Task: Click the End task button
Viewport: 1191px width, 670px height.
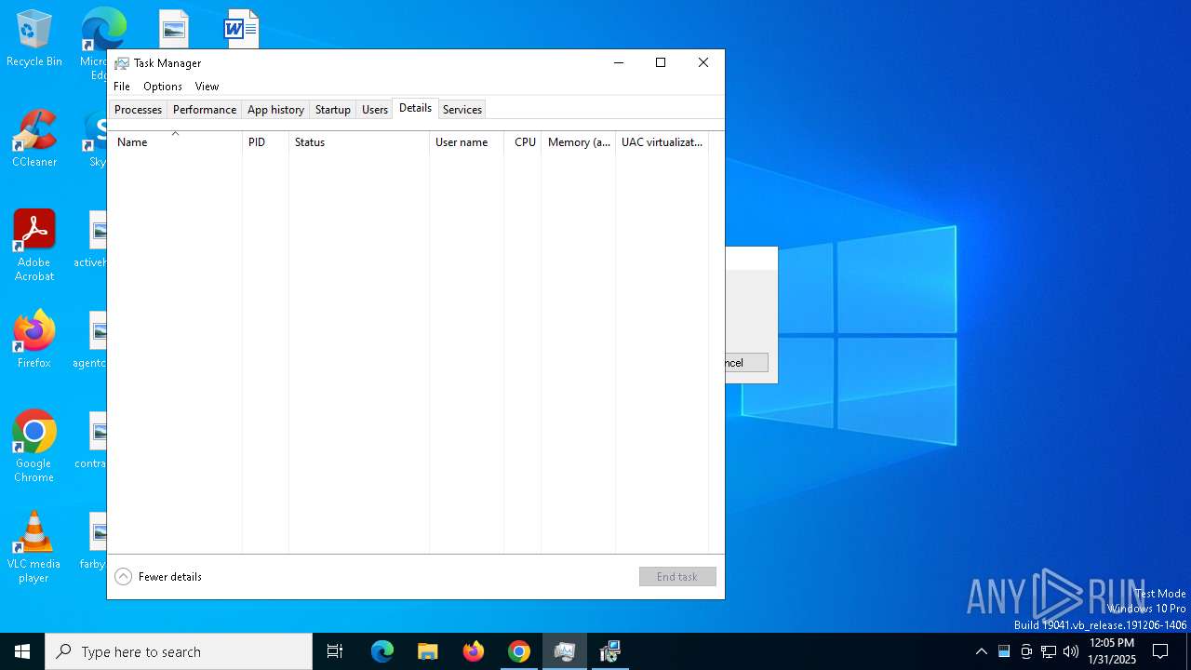Action: pyautogui.click(x=677, y=577)
